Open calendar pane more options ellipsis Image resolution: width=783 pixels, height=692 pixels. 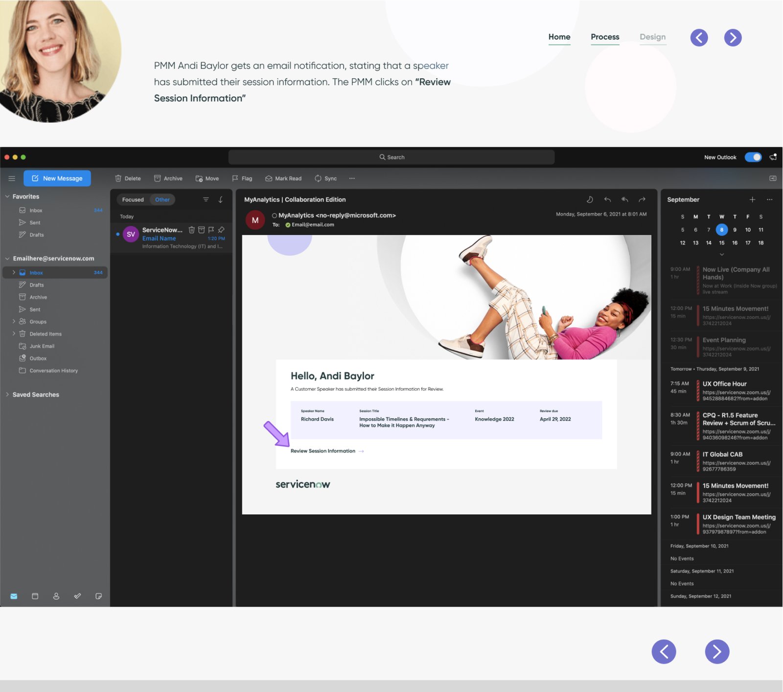(x=769, y=200)
